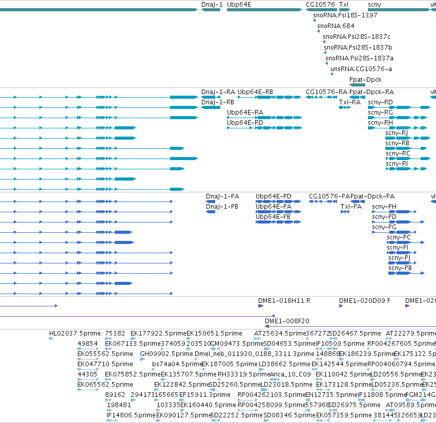Select the DME1-020D09.F feature label
The width and height of the screenshot is (436, 423).
[x=365, y=301]
